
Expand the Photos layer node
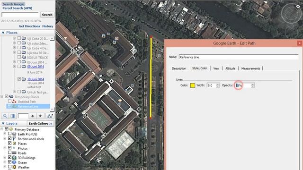pyautogui.click(x=5, y=148)
